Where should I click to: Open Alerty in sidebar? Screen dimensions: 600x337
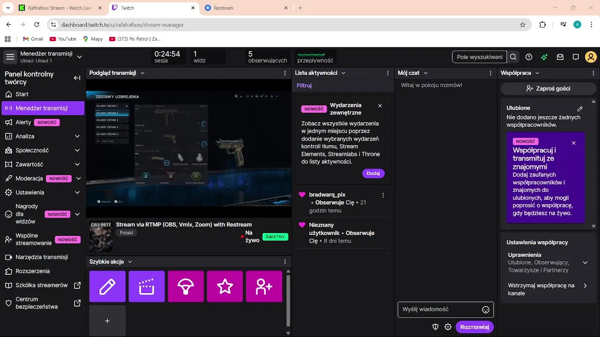[x=43, y=122]
